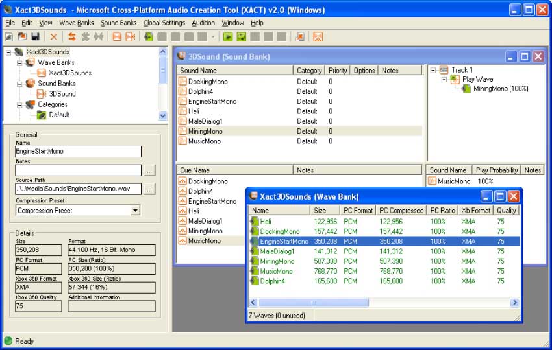
Task: Click the 3DSound sound bank tree icon
Action: point(42,94)
